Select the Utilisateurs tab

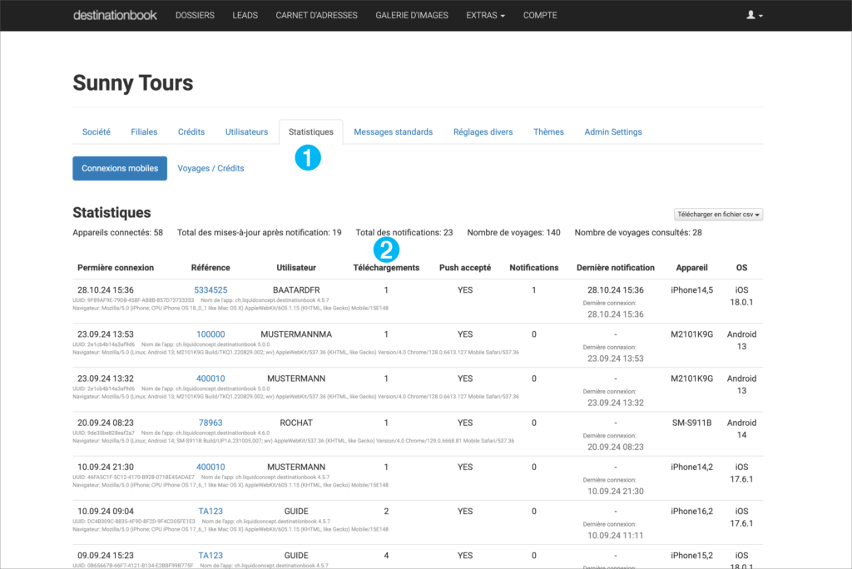pos(246,131)
